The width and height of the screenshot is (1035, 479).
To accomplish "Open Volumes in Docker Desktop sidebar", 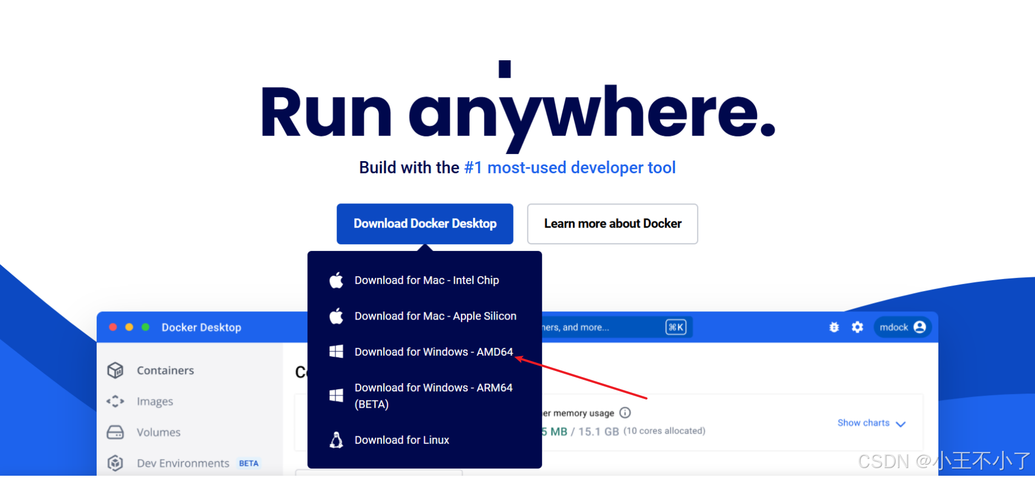I will point(159,432).
